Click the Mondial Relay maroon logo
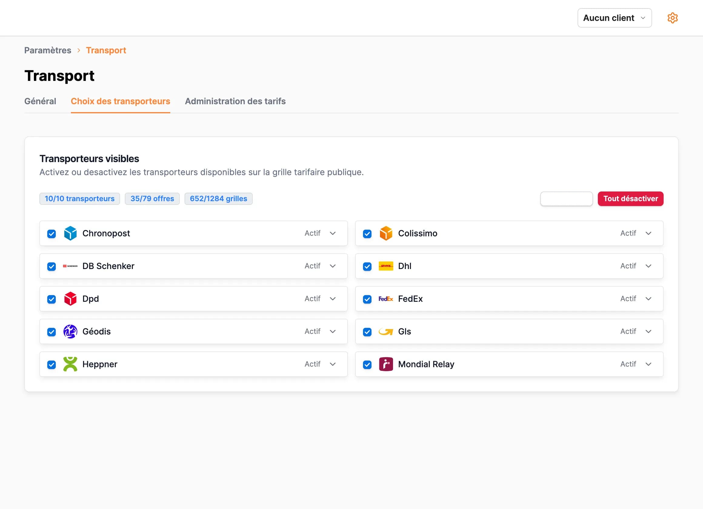703x509 pixels. click(386, 364)
